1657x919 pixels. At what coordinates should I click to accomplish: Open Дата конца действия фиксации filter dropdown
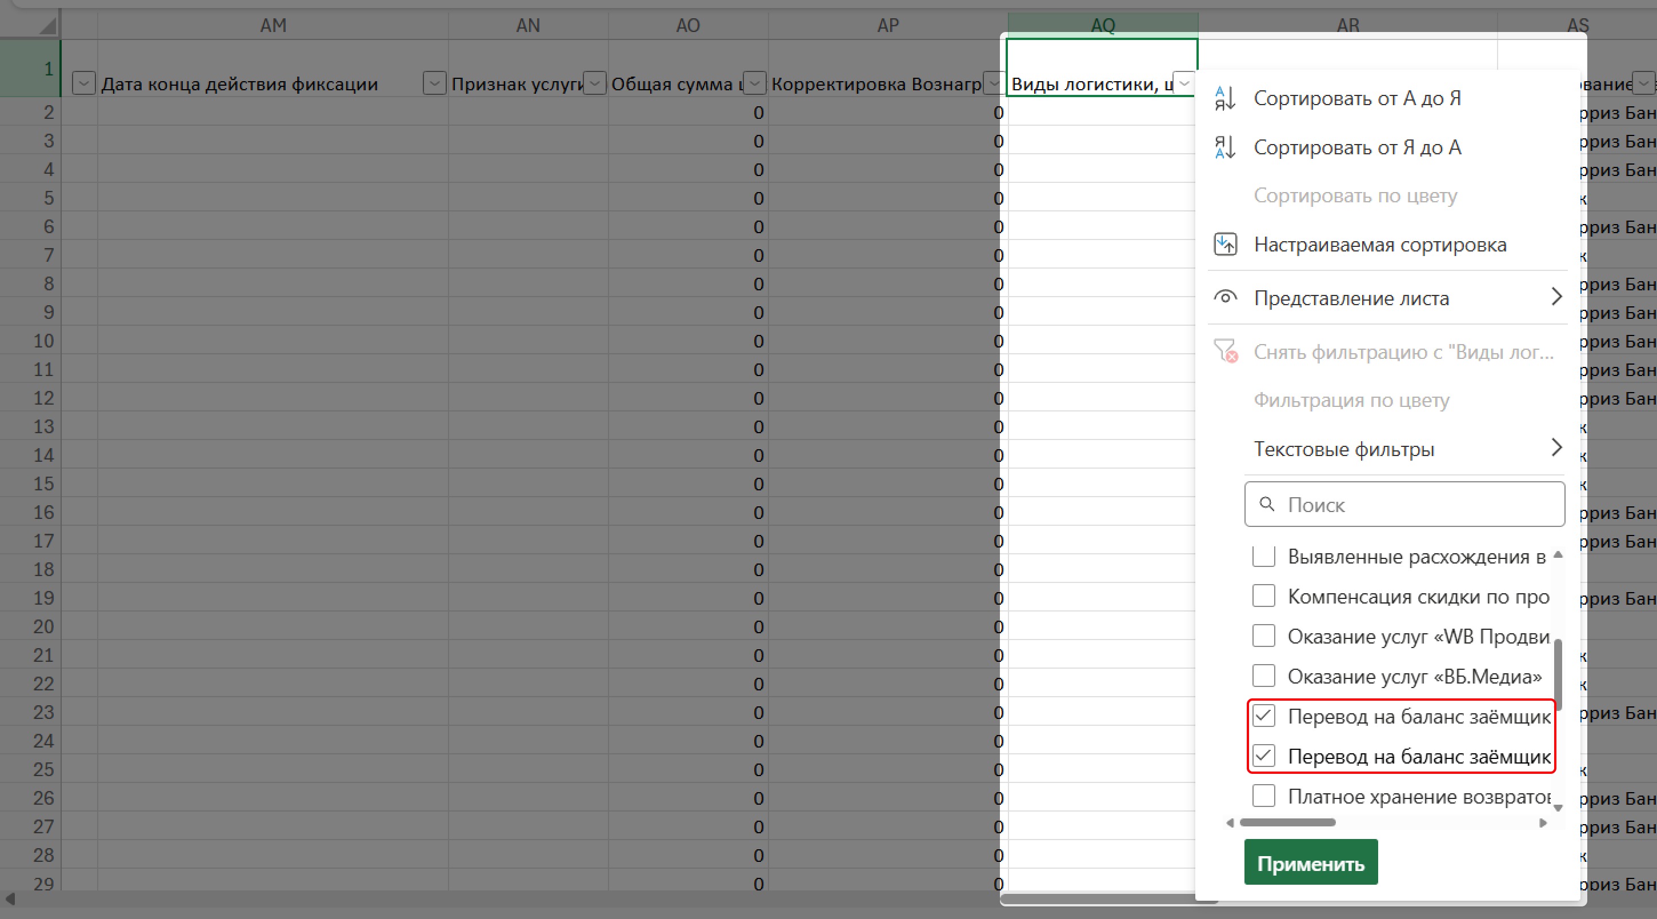(x=435, y=83)
